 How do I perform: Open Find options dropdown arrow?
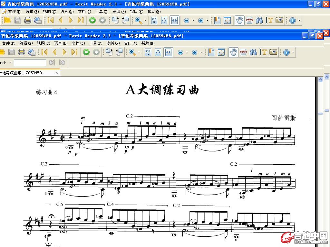click(11, 62)
